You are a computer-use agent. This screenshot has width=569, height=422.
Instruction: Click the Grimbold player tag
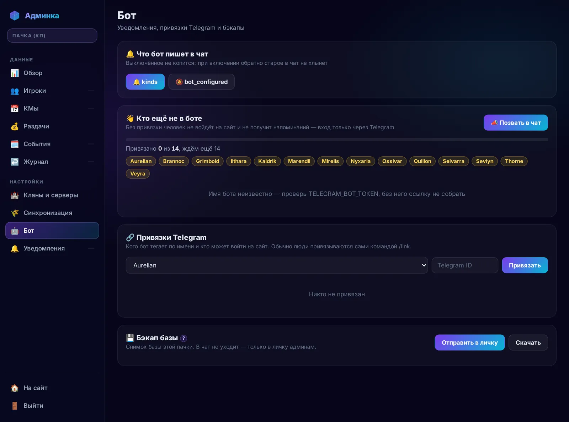point(207,161)
